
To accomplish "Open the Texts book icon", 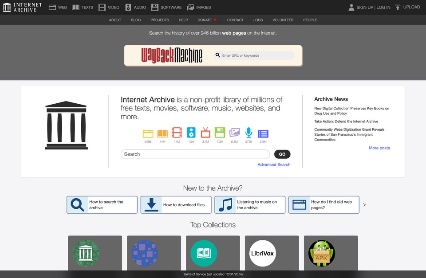I will 75,8.
